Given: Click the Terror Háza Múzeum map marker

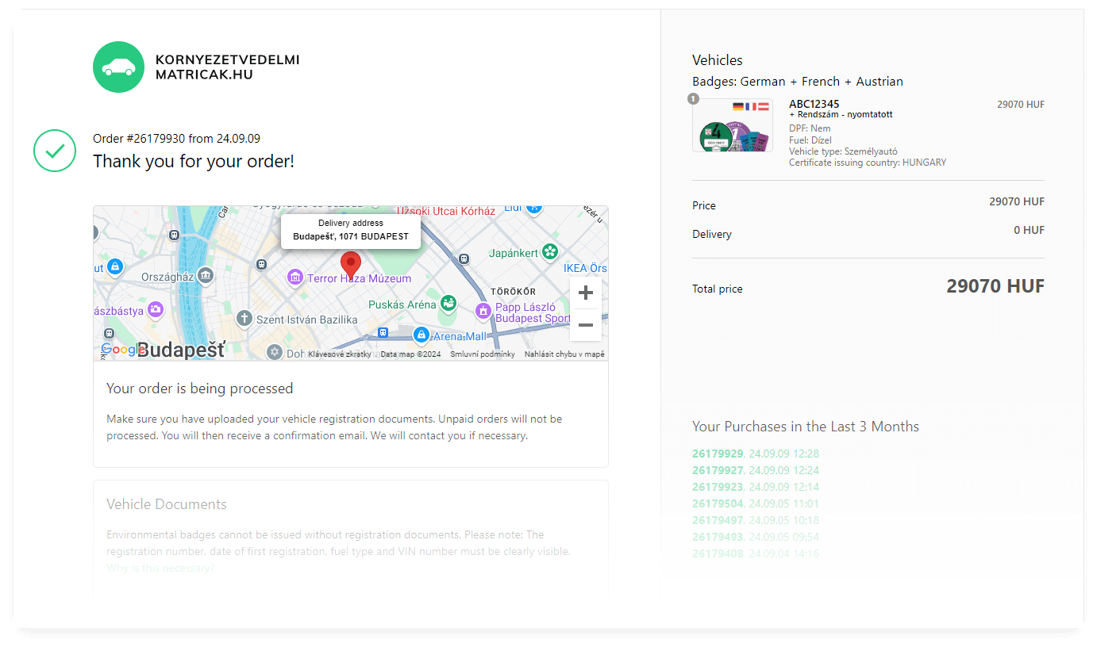Looking at the screenshot, I should coord(295,278).
